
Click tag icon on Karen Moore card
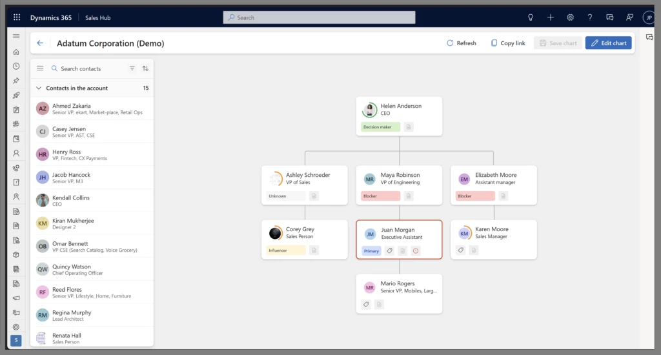click(461, 250)
